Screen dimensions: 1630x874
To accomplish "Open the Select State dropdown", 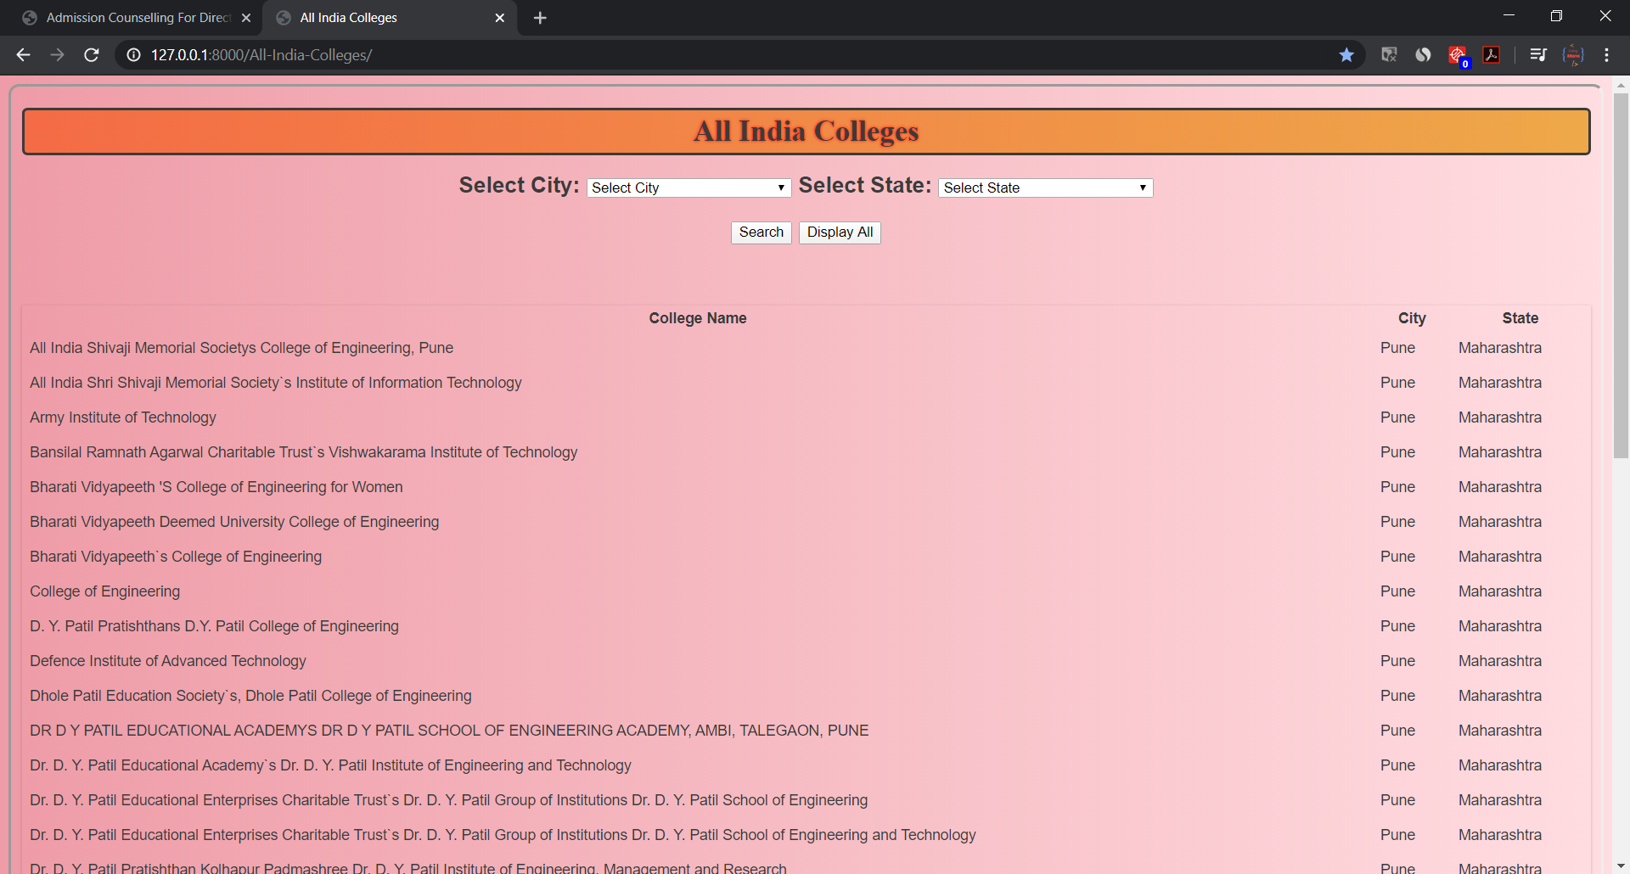I will [x=1045, y=188].
